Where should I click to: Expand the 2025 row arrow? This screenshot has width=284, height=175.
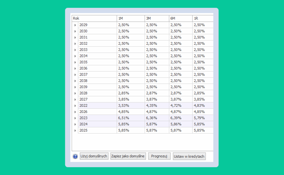point(75,130)
